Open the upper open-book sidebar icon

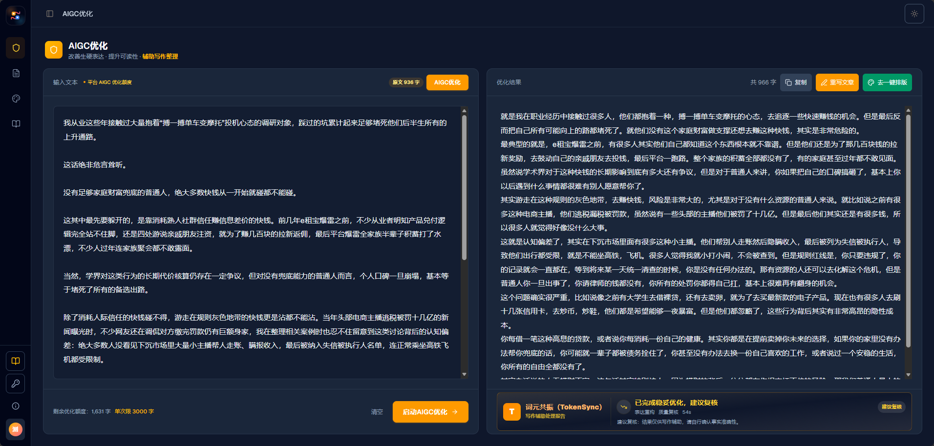click(x=16, y=124)
